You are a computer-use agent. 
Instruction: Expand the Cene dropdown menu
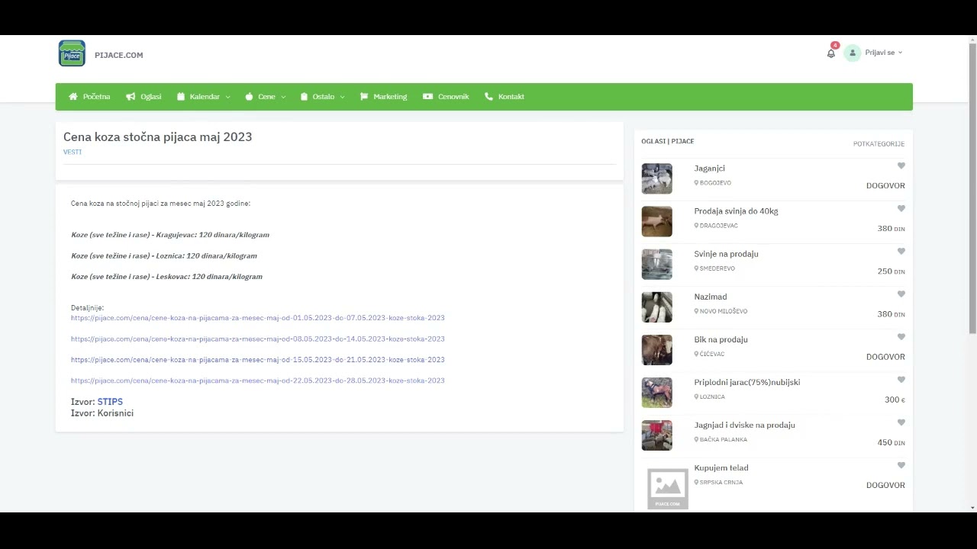[x=265, y=97]
